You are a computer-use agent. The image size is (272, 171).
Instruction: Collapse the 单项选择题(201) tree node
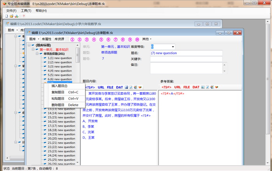(37, 54)
